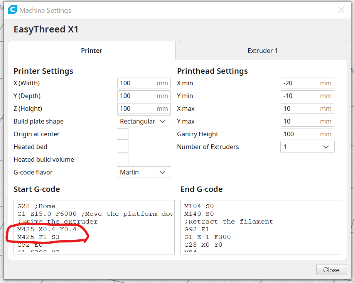Close the Machine Settings dialog with X
Viewport: 354px width, 283px height.
point(341,10)
